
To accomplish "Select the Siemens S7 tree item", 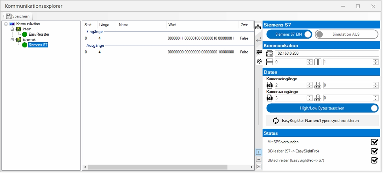I will 38,45.
